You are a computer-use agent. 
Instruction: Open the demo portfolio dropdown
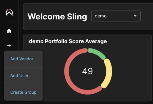pos(116,16)
